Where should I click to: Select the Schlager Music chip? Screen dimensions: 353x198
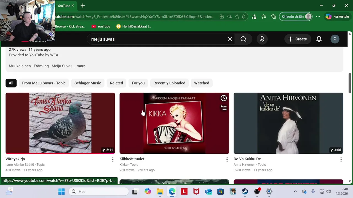[x=88, y=83]
